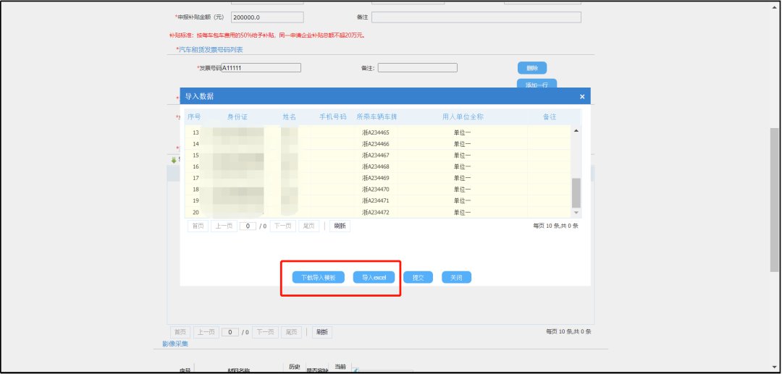The height and width of the screenshot is (374, 782).
Task: Click 刷新 in the bottom page pager
Action: [321, 332]
